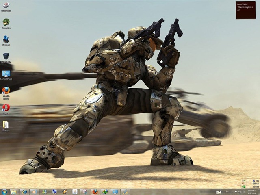
Task: Open the Java coffee cup taskbar icon
Action: point(75,192)
